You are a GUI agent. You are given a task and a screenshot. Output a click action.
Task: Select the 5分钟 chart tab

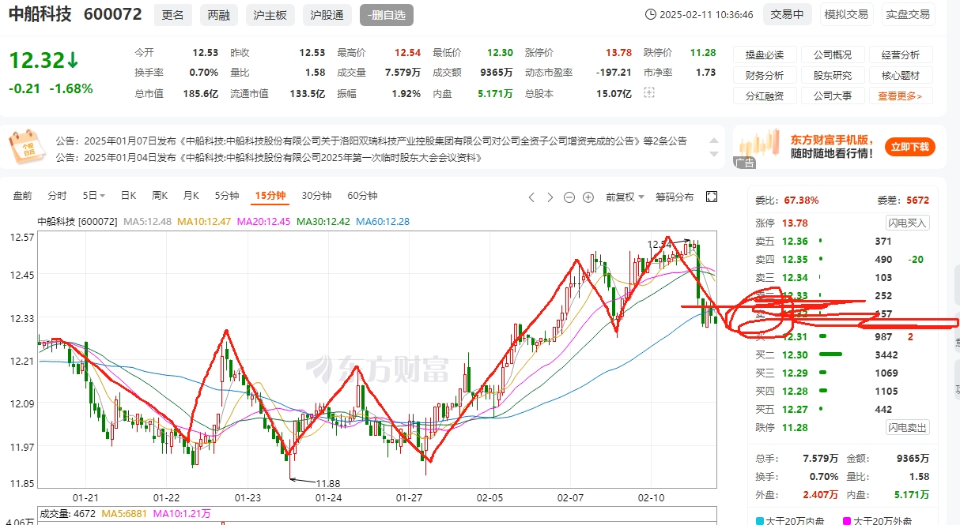[226, 196]
